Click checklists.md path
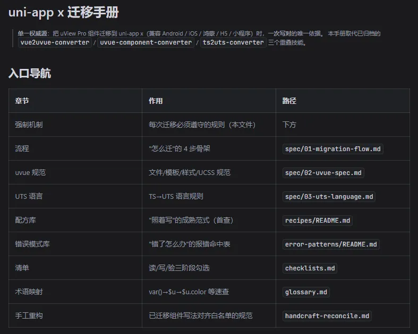 coord(310,268)
